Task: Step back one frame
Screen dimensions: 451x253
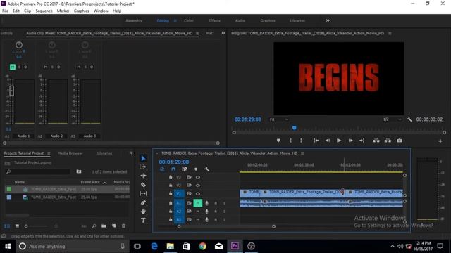Action: (327, 141)
